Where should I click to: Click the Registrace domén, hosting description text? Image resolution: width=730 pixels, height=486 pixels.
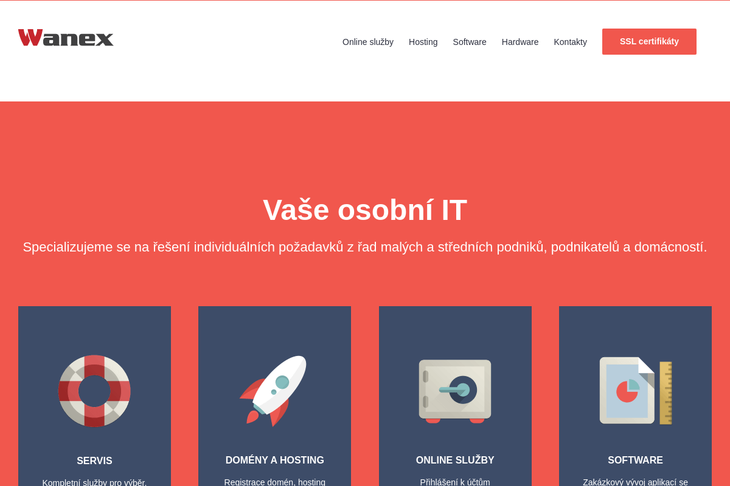(x=275, y=482)
